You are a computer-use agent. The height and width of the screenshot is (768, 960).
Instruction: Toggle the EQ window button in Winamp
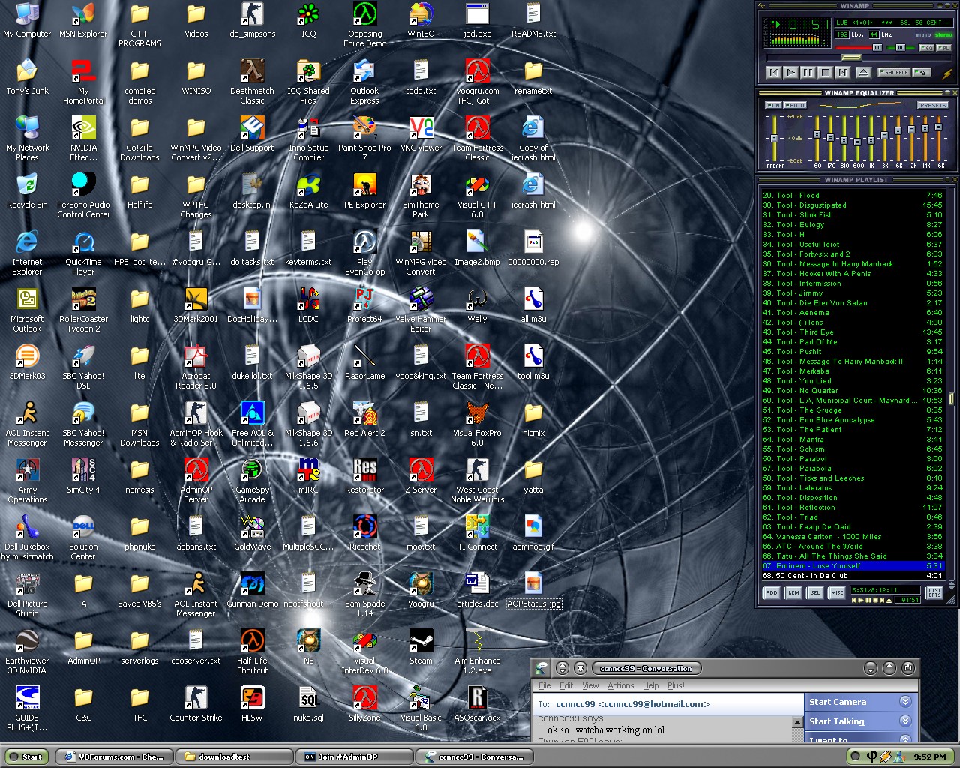pos(926,48)
